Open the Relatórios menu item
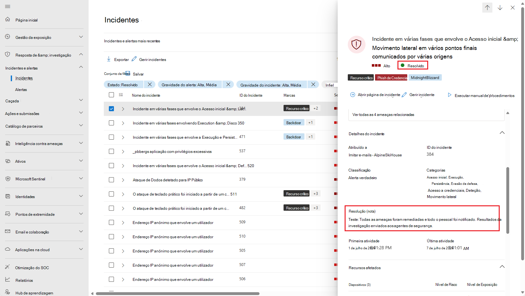Screen dimensions: 525x296 pos(24,281)
